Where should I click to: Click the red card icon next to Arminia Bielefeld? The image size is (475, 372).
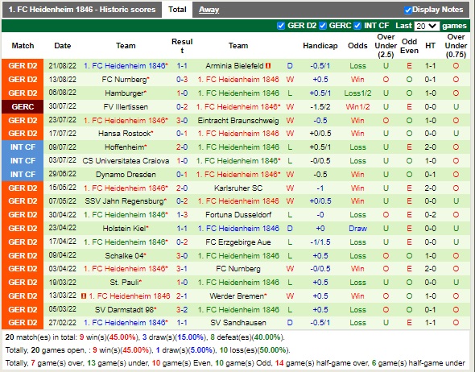[268, 66]
